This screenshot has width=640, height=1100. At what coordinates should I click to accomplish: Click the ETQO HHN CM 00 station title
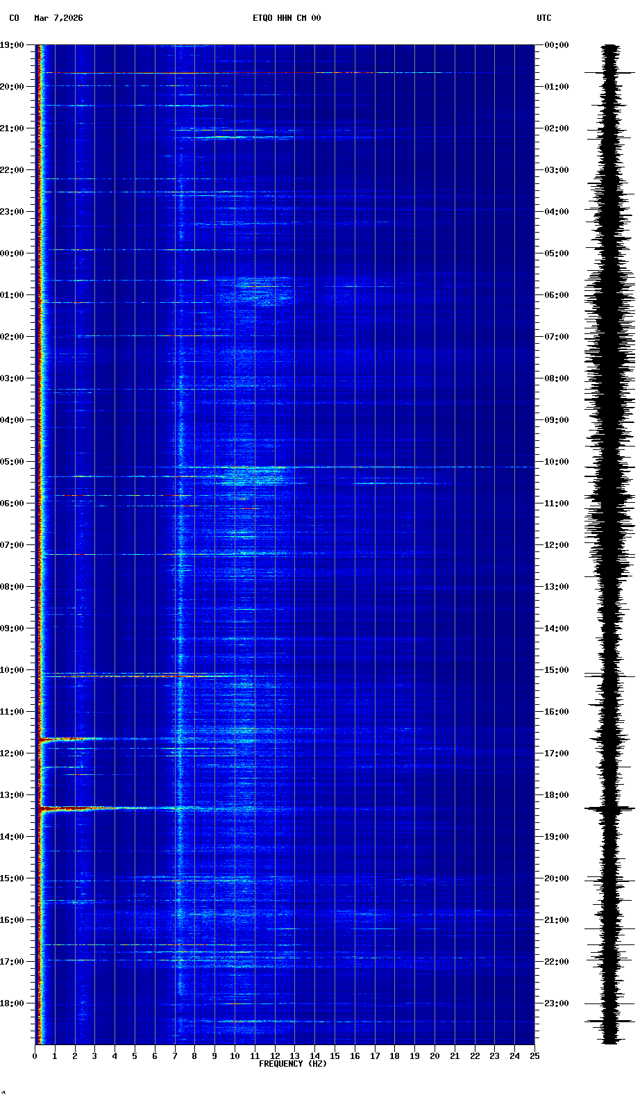pyautogui.click(x=287, y=18)
